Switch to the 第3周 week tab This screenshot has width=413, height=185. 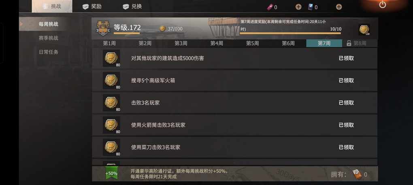[x=181, y=44]
